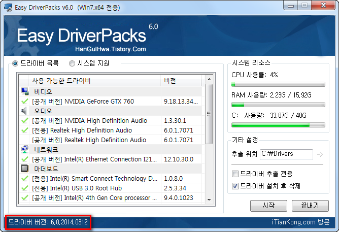Uncheck Intel 4th Gen Core processor checkmark
339x232 pixels.
pyautogui.click(x=25, y=197)
